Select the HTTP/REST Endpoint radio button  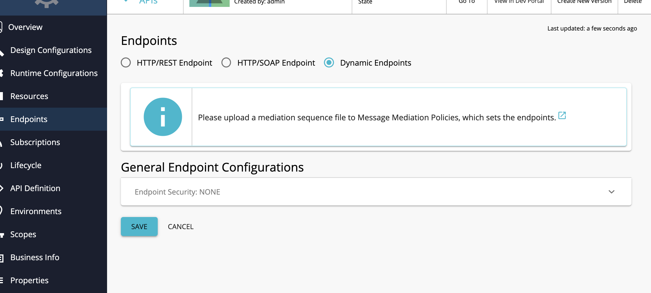pyautogui.click(x=126, y=62)
